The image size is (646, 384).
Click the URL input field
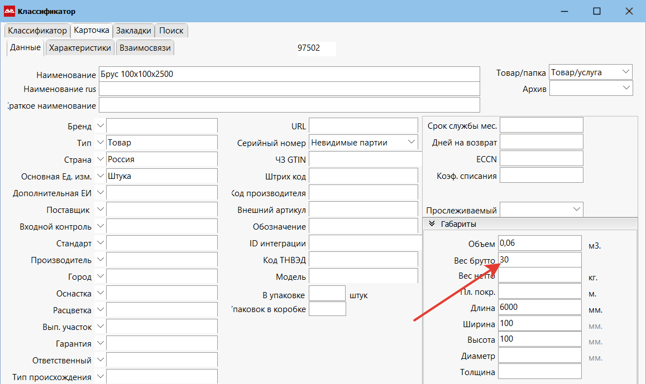(x=363, y=126)
